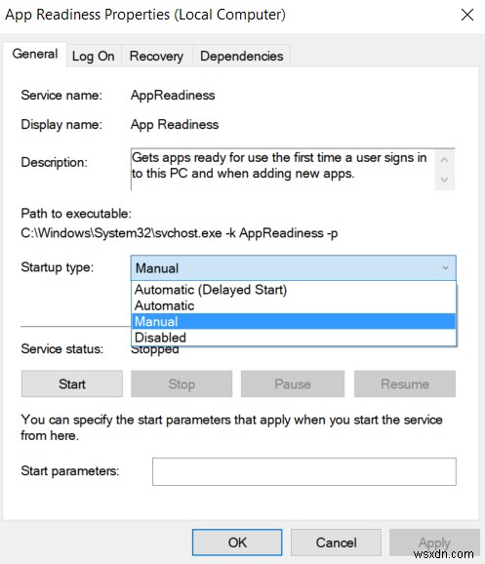Close the App Readiness Properties dialog
This screenshot has height=564, width=485.
click(467, 15)
